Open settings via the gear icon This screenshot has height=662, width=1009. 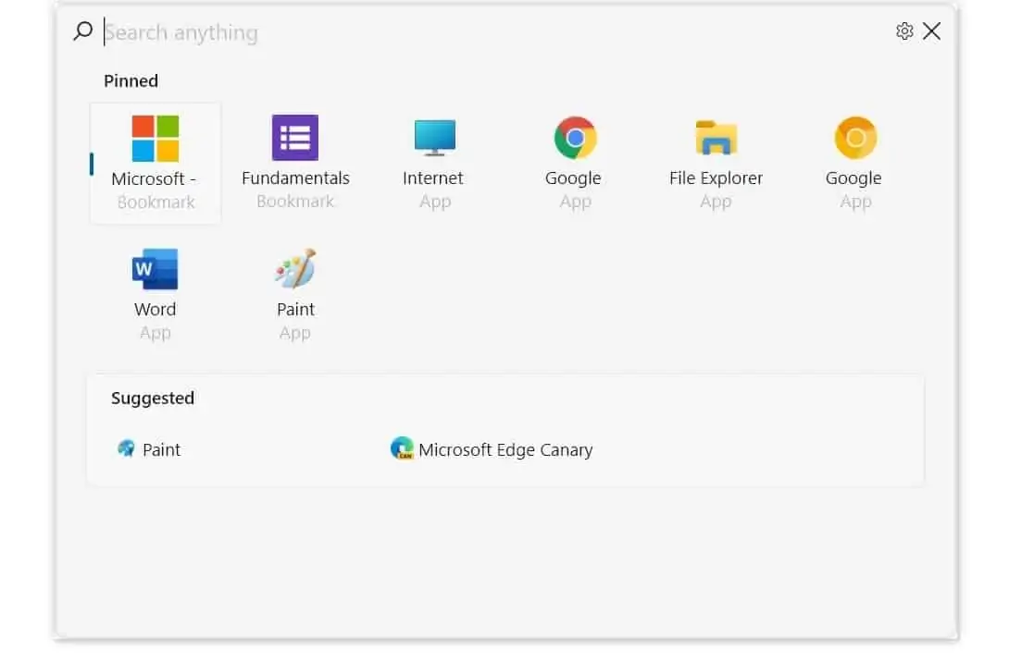(x=904, y=31)
